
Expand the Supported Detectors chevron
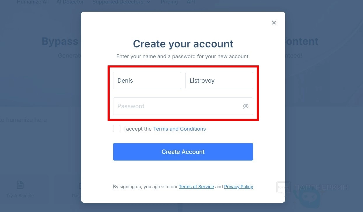pos(149,2)
